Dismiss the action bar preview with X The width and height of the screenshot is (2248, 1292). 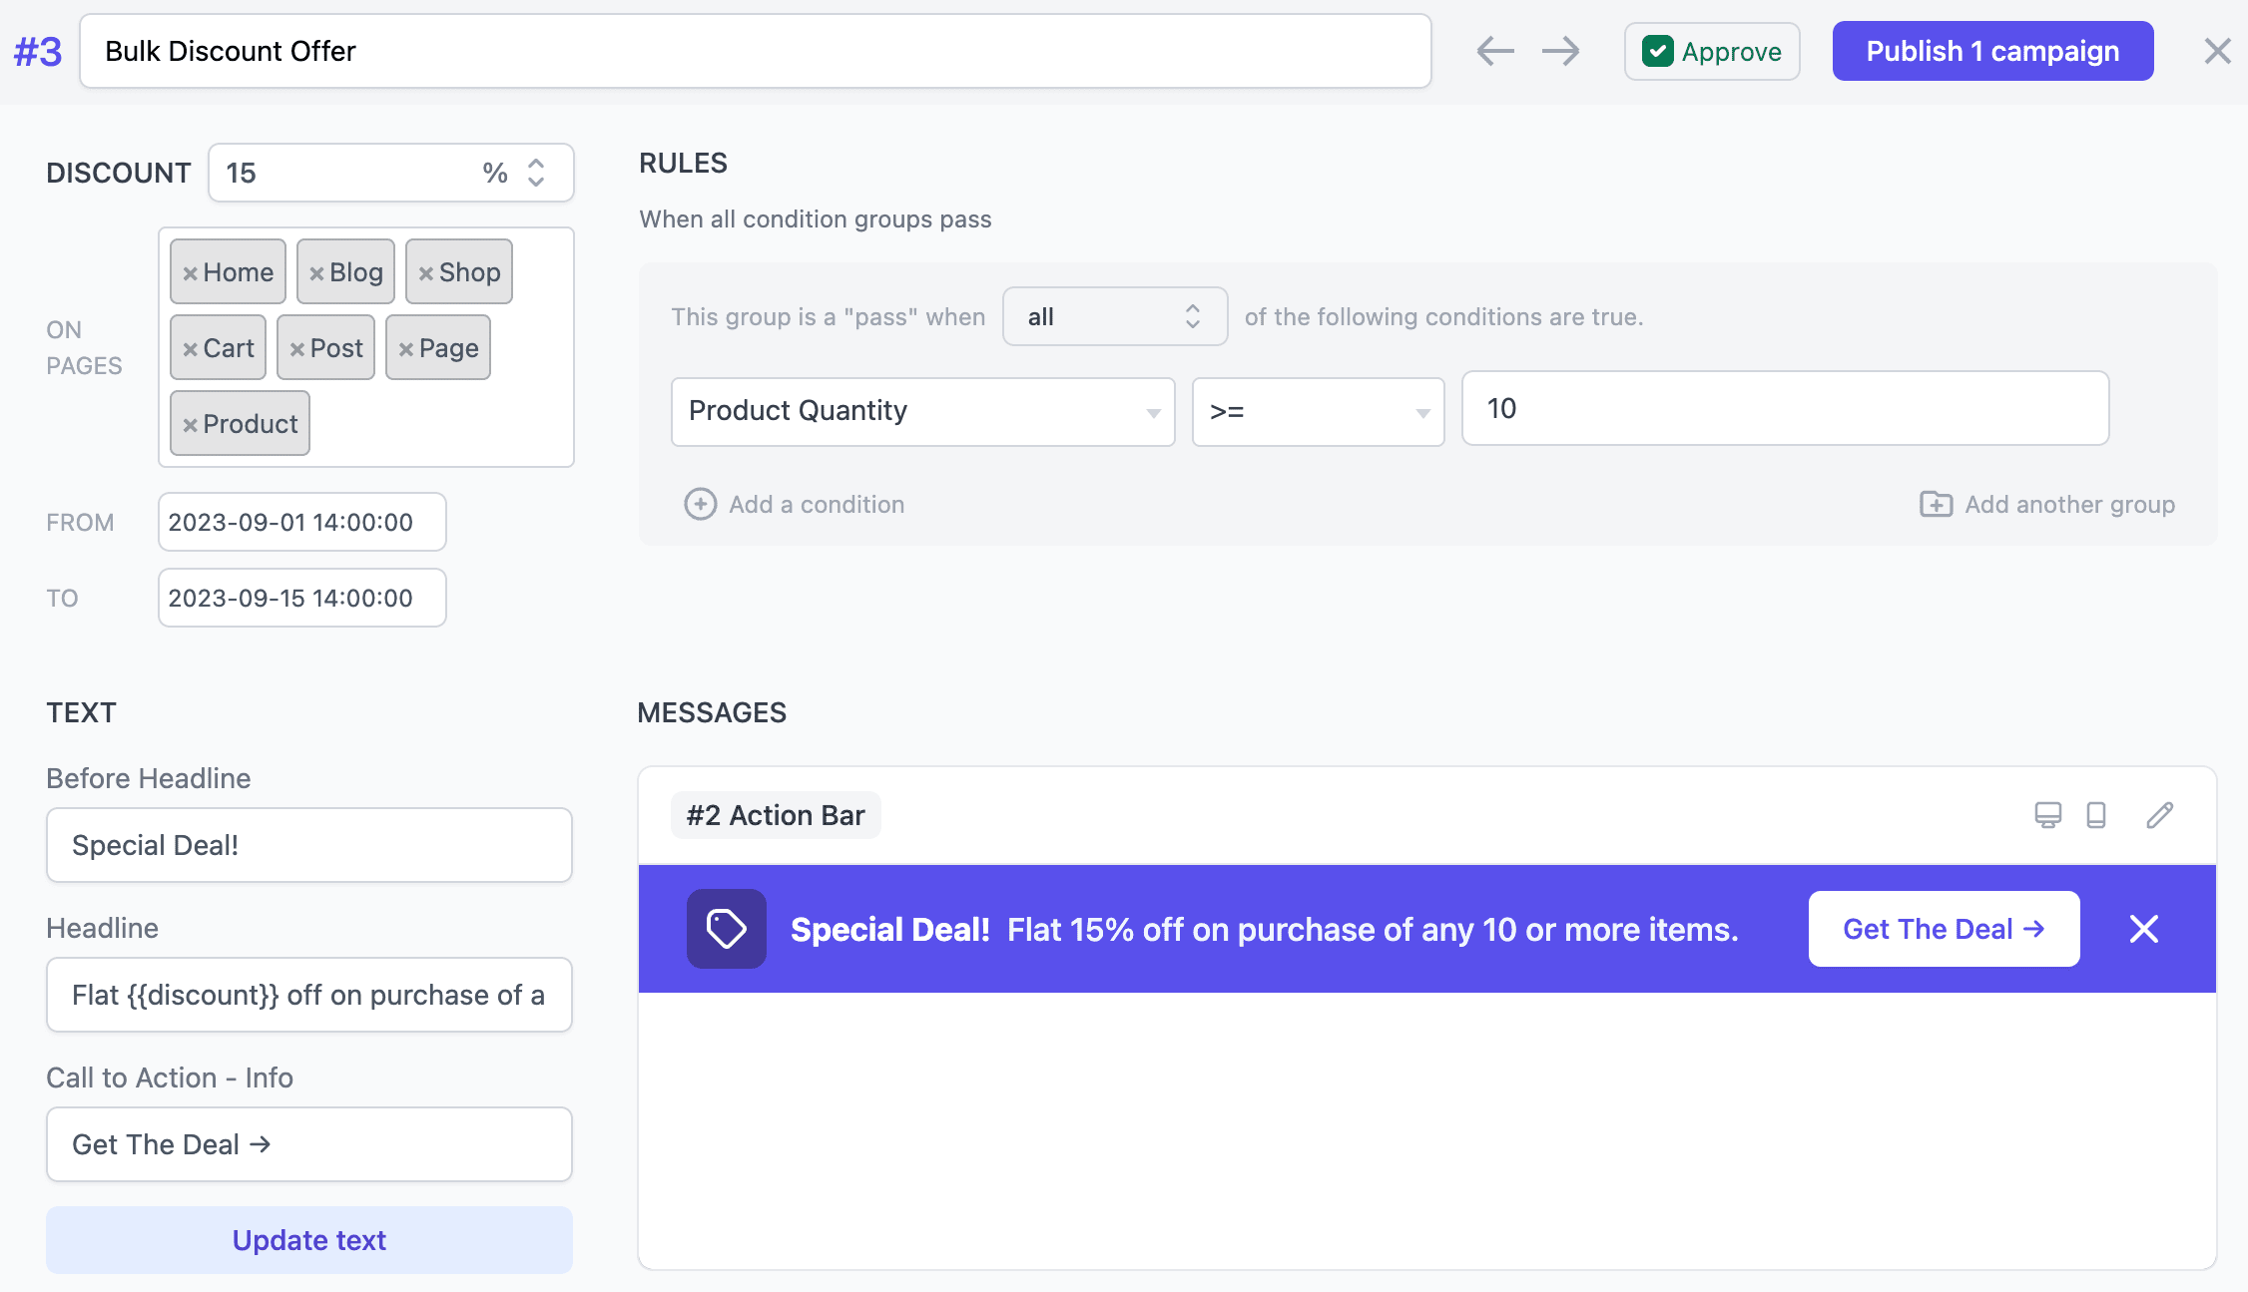click(x=2143, y=929)
